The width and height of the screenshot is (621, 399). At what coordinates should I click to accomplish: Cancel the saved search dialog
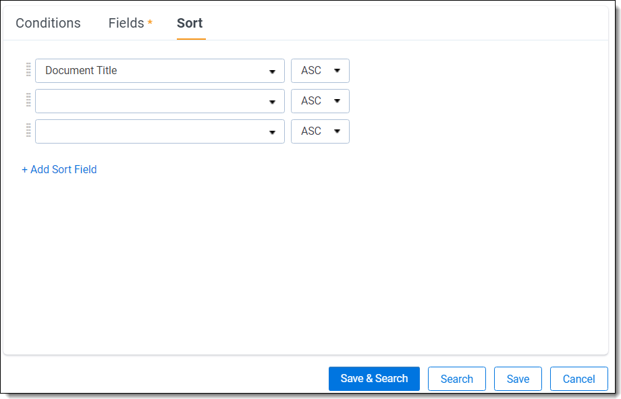(x=578, y=379)
